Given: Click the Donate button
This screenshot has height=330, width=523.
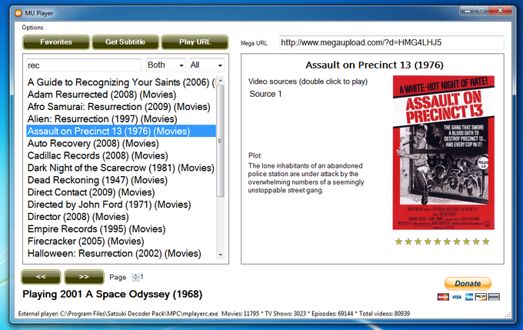Looking at the screenshot, I should click(468, 284).
